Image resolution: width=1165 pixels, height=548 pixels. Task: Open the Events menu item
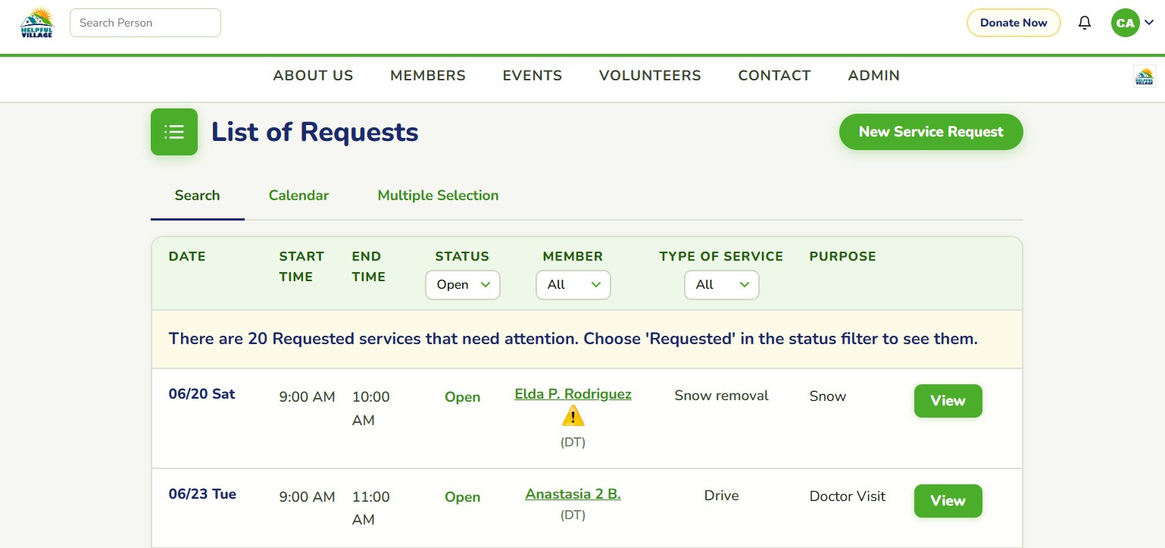point(533,76)
